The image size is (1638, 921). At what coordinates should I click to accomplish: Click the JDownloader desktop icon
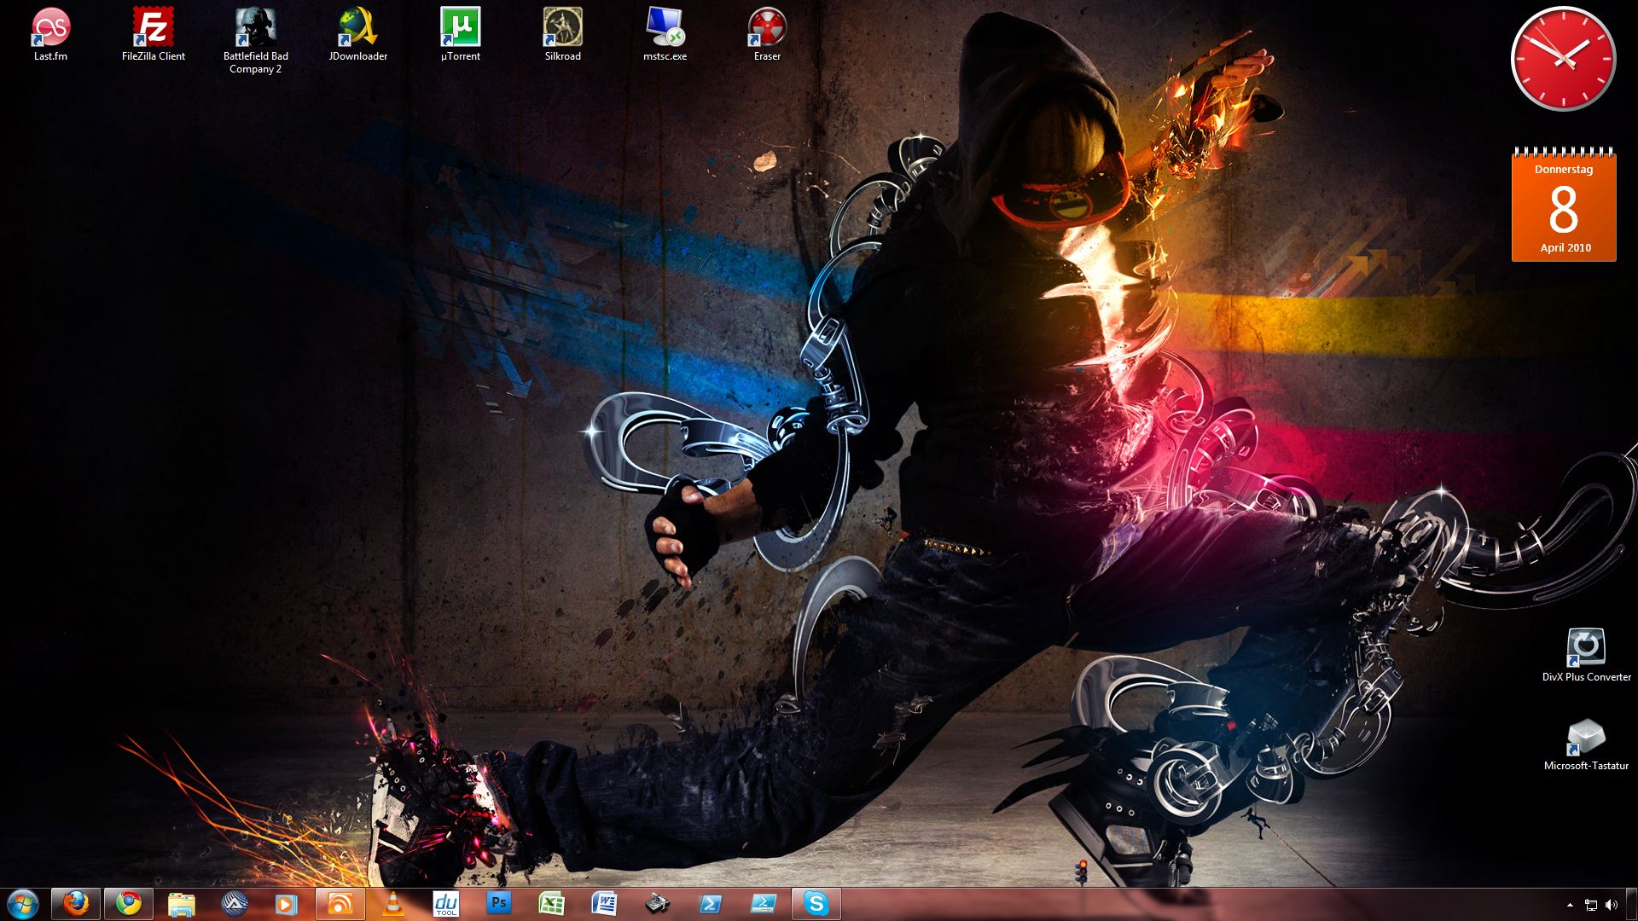pyautogui.click(x=357, y=28)
